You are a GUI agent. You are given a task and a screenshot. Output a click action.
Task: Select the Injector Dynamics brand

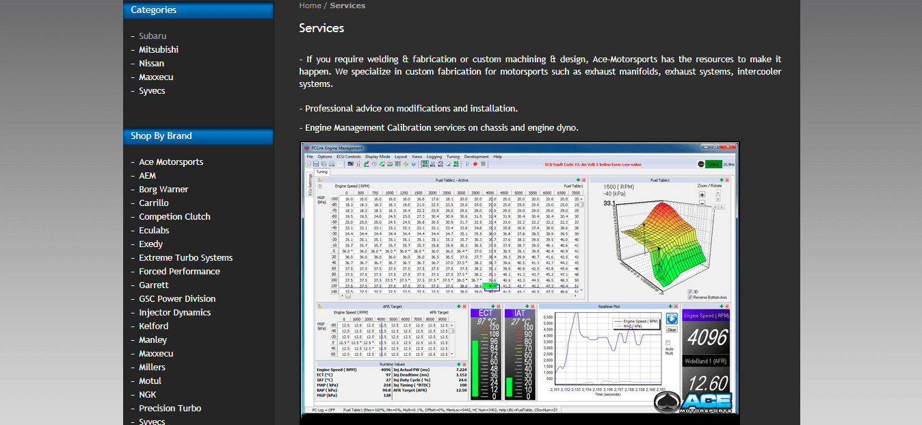tap(174, 312)
